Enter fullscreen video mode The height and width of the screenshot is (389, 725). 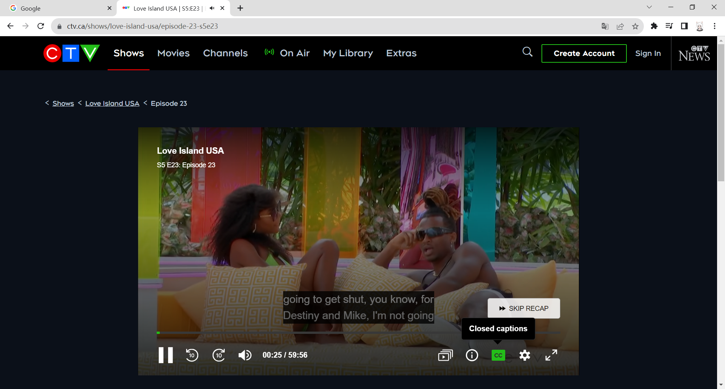(551, 355)
